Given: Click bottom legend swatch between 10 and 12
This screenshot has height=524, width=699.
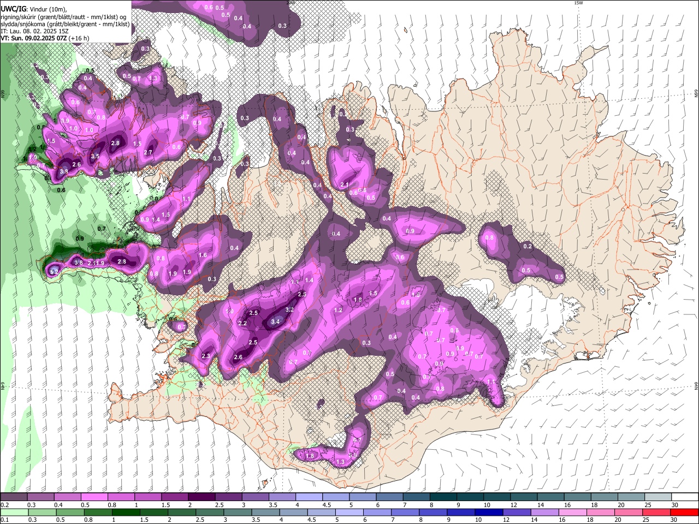Looking at the screenshot, I should click(489, 512).
